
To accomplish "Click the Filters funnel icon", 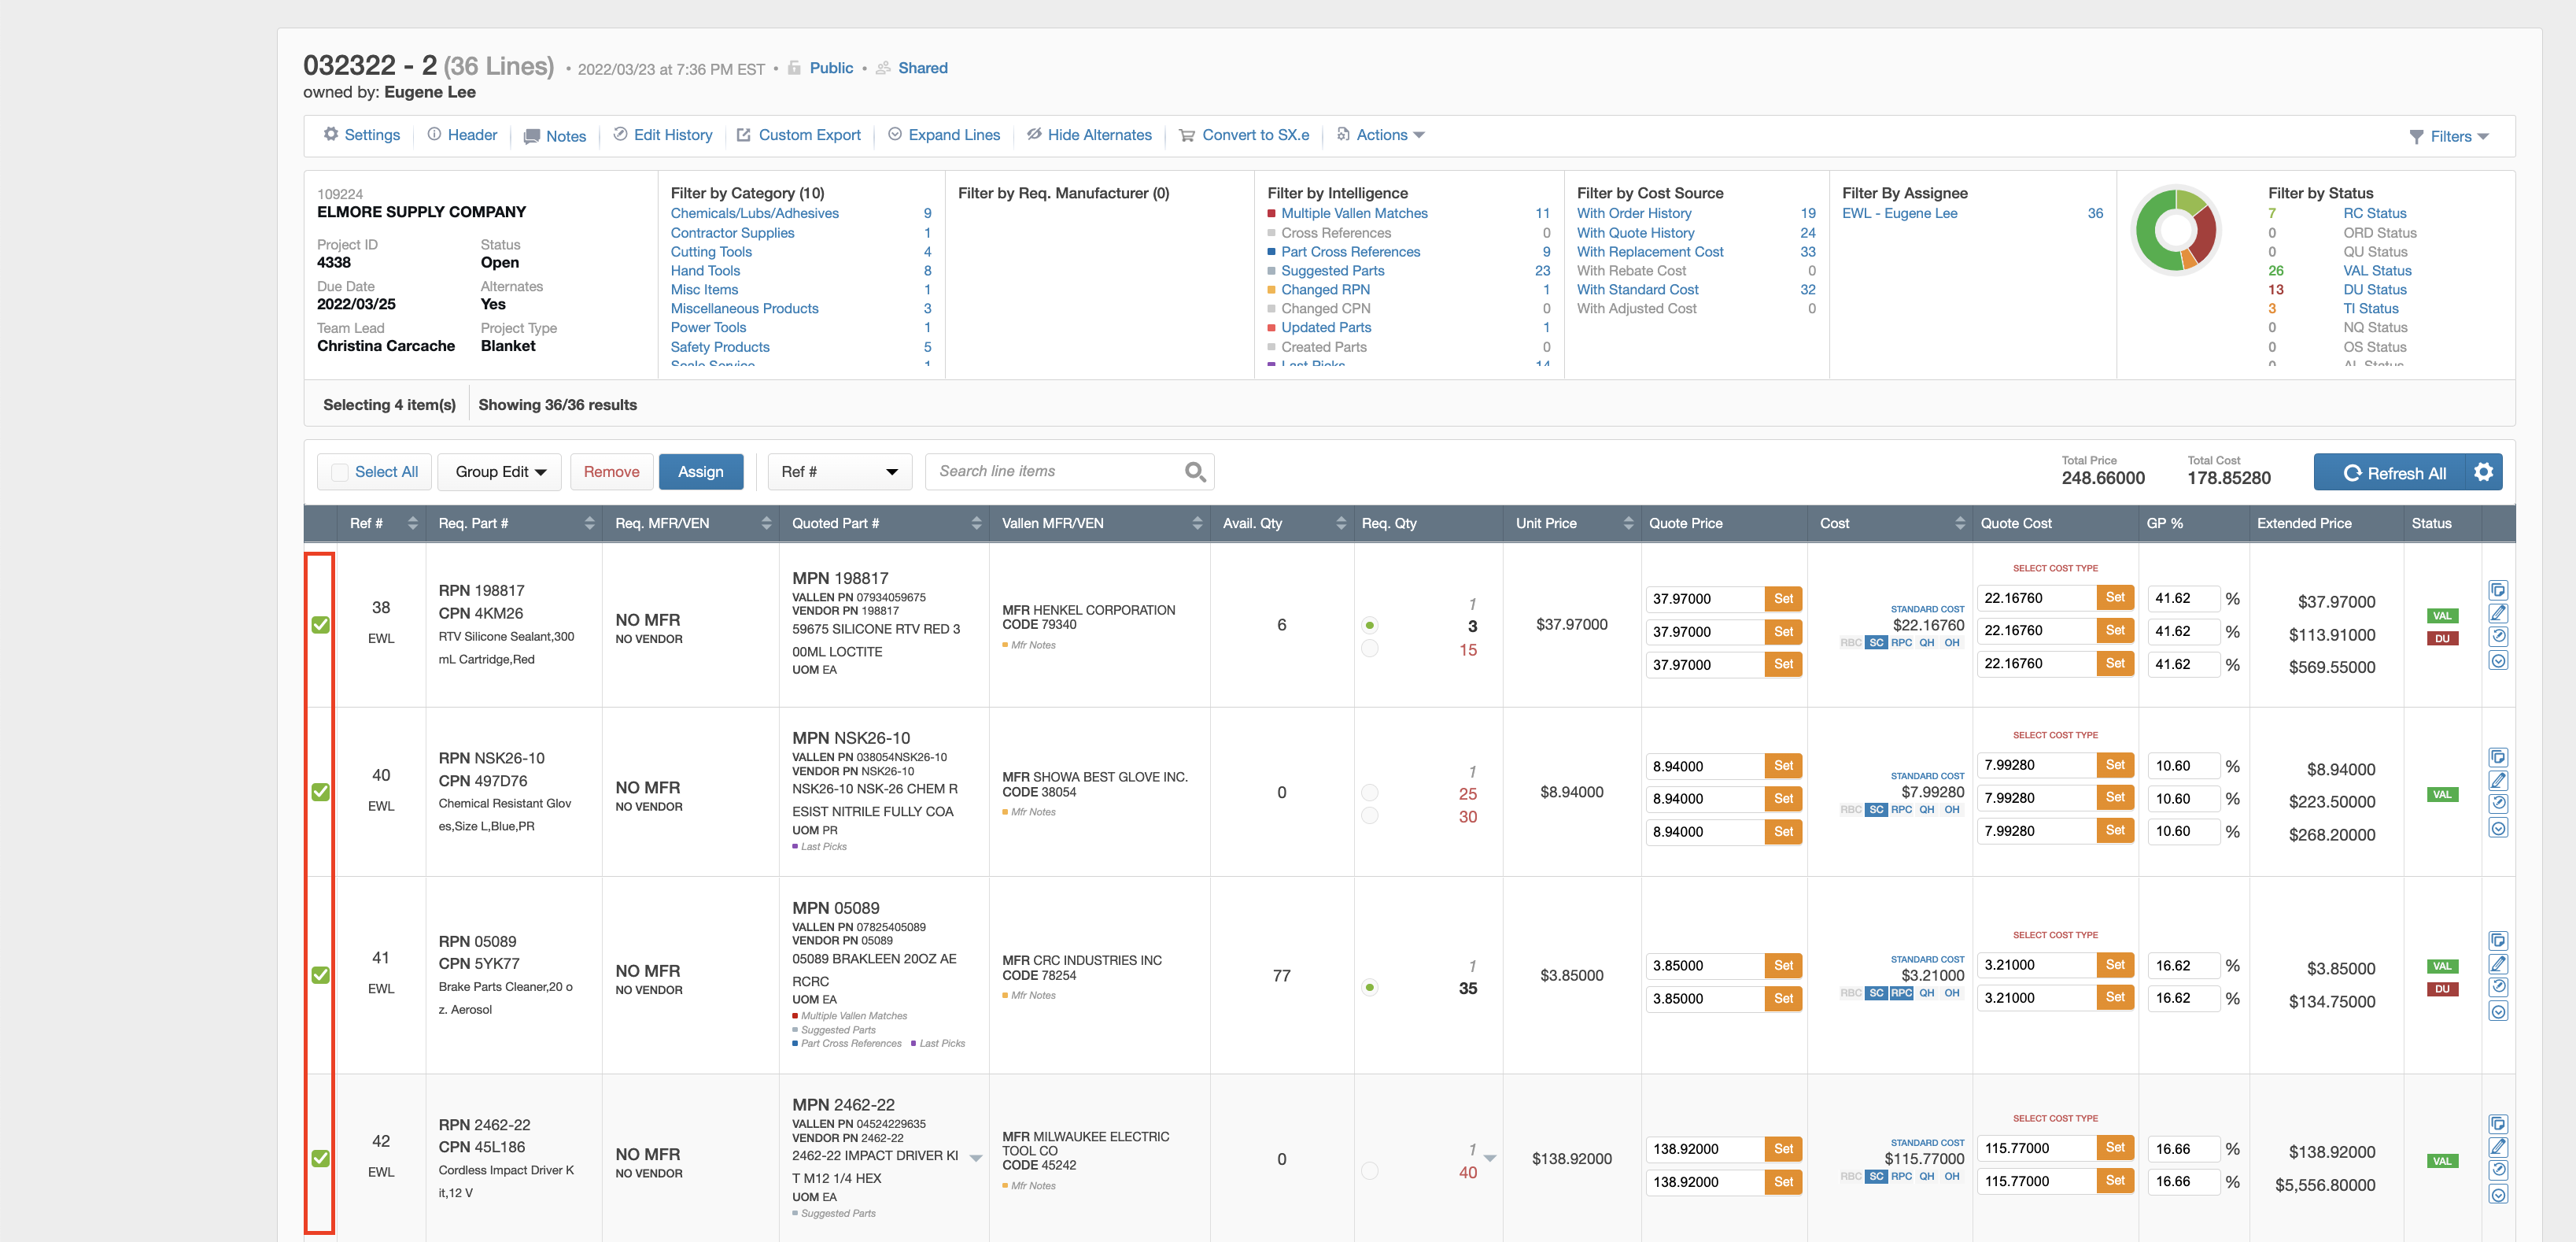I will tap(2418, 136).
